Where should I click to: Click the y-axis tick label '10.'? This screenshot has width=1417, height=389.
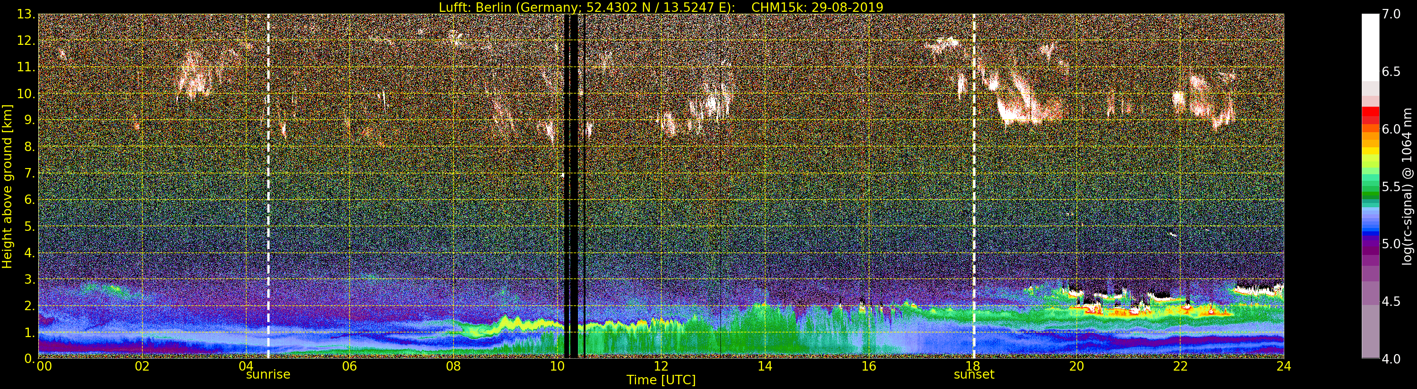(26, 93)
